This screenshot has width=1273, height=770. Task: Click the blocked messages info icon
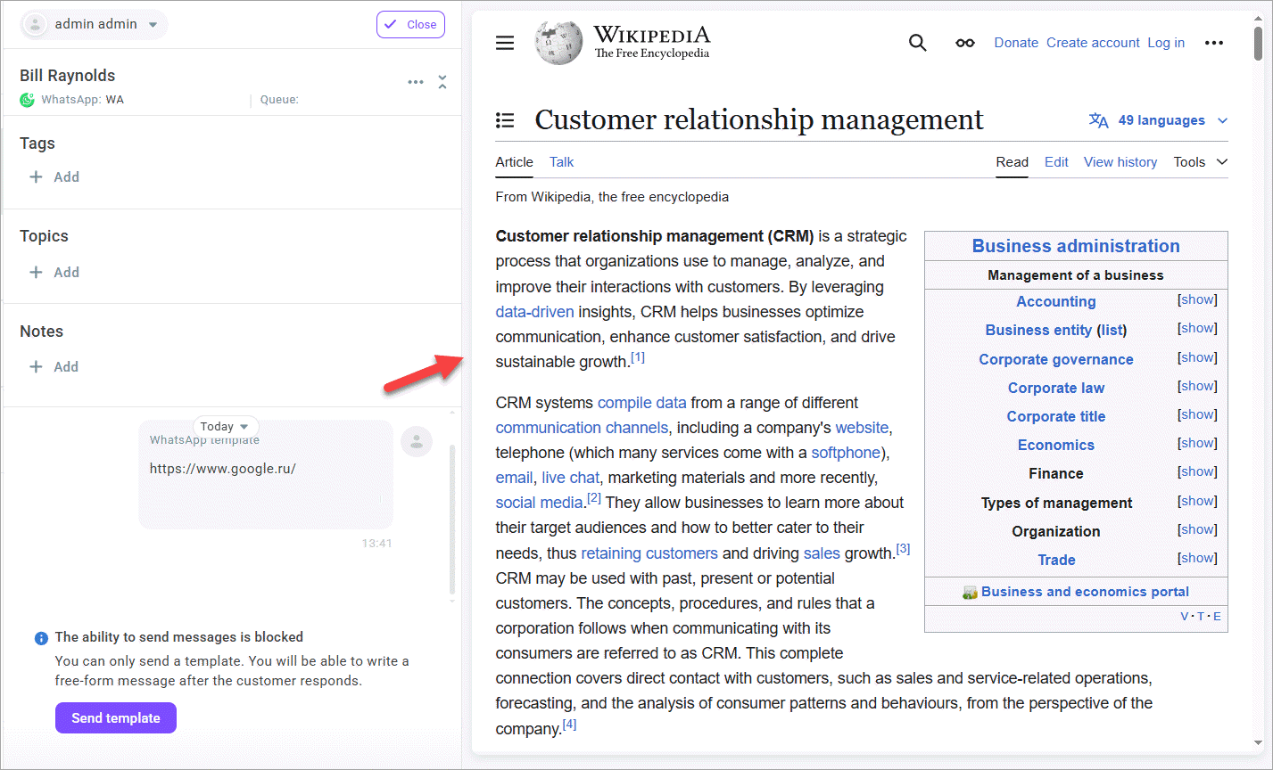[x=41, y=638]
